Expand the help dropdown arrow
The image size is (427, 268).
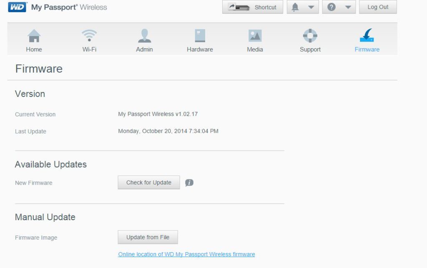(348, 7)
